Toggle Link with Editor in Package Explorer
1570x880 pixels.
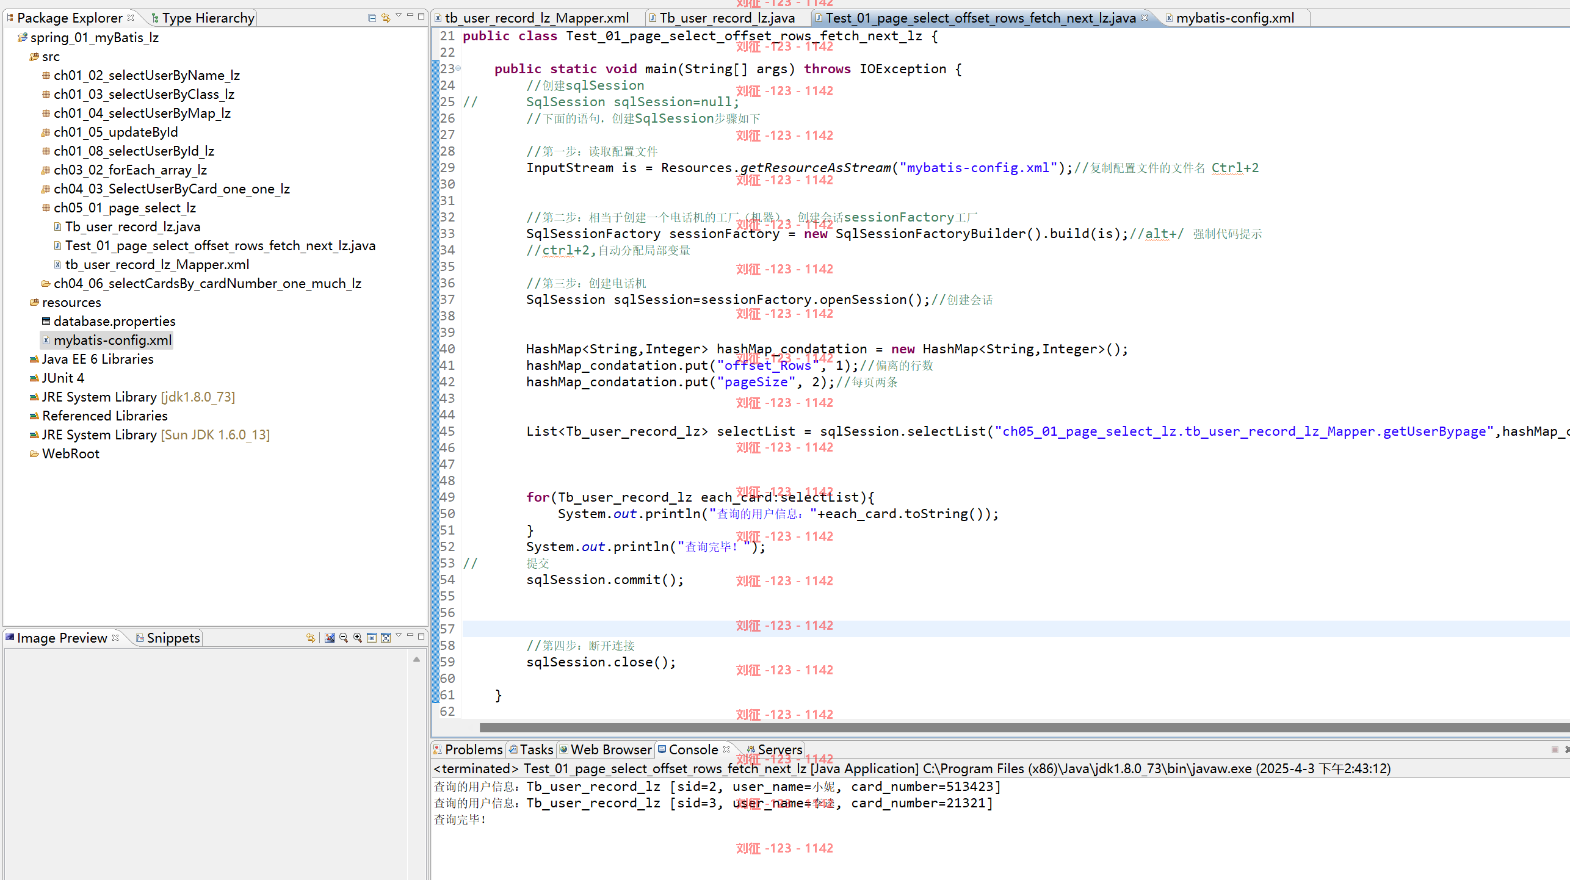point(386,18)
